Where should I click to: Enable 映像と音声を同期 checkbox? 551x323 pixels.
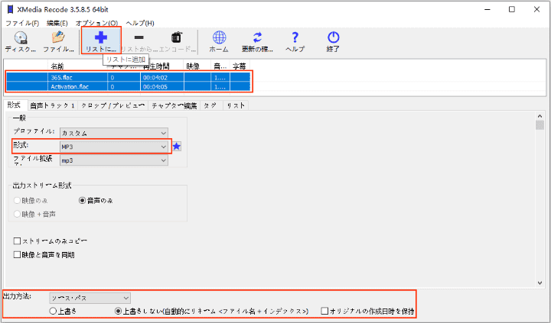point(17,254)
